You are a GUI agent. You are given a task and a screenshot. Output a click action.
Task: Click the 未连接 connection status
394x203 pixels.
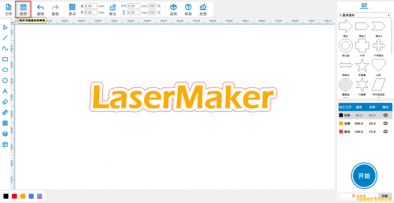[359, 196]
